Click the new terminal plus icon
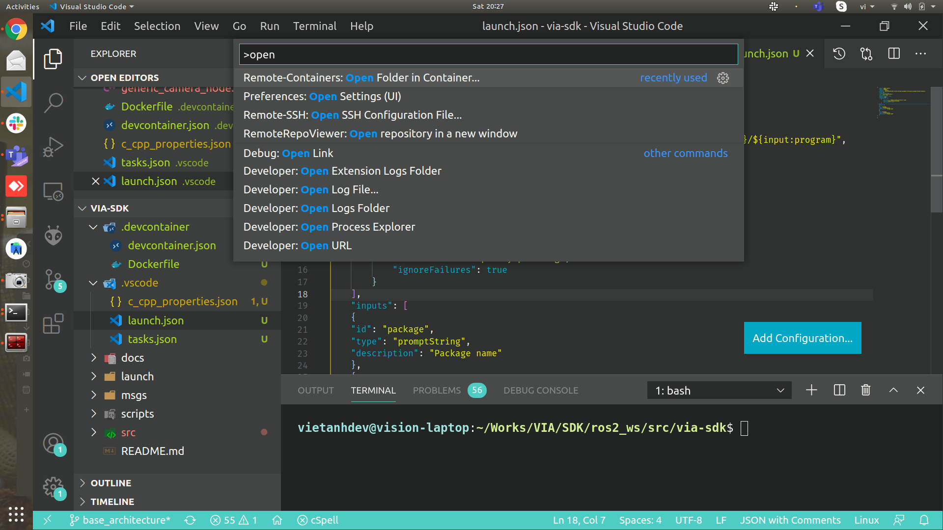 point(811,390)
